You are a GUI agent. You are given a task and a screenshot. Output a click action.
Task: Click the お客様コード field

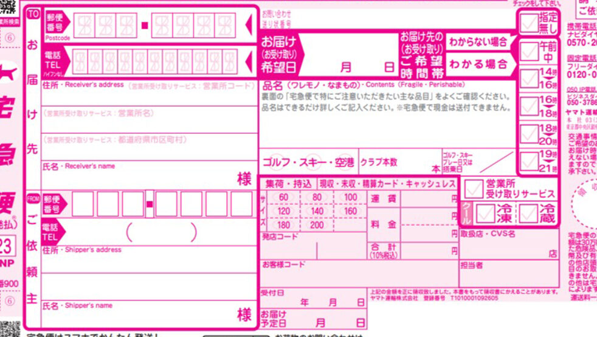(x=359, y=273)
